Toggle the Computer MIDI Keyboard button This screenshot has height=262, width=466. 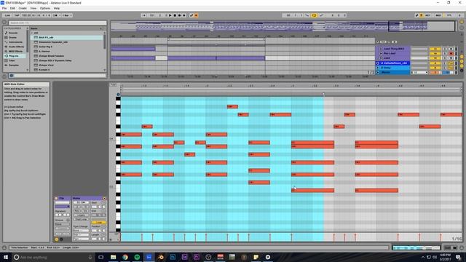point(421,15)
